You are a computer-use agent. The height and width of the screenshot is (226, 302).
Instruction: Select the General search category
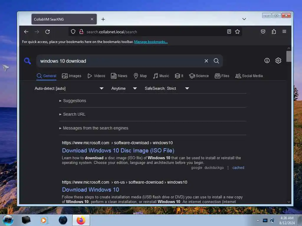tap(46, 76)
